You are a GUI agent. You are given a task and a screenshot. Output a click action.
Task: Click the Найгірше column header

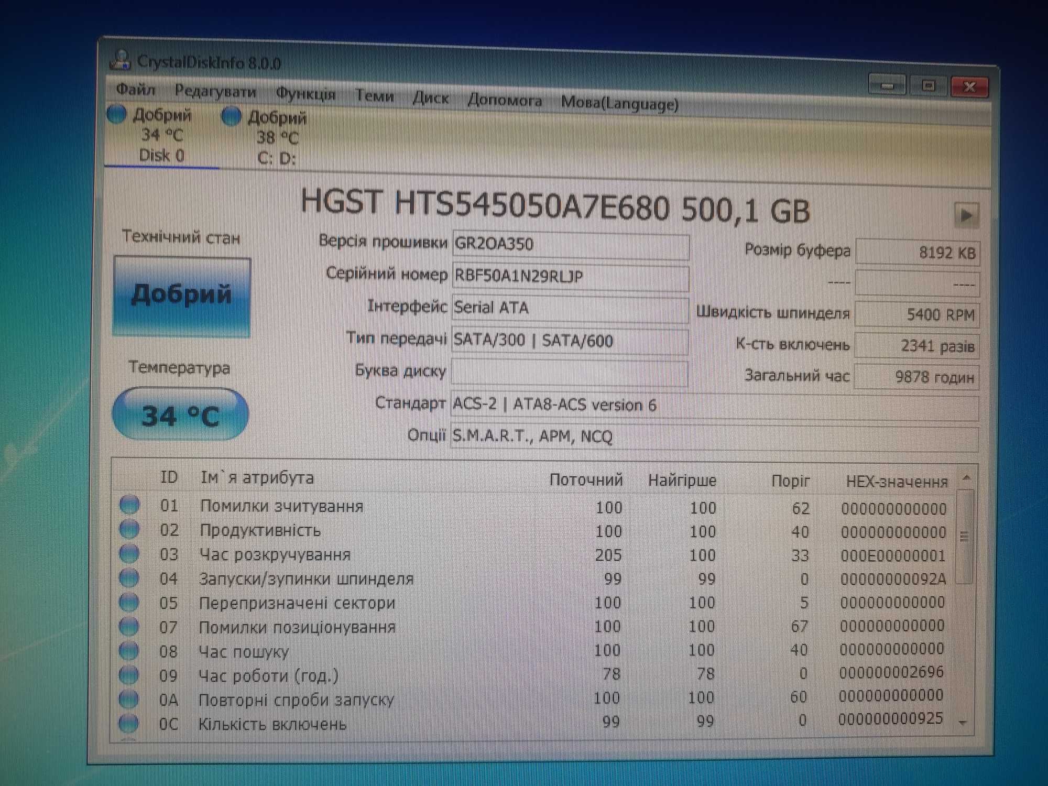tap(682, 480)
